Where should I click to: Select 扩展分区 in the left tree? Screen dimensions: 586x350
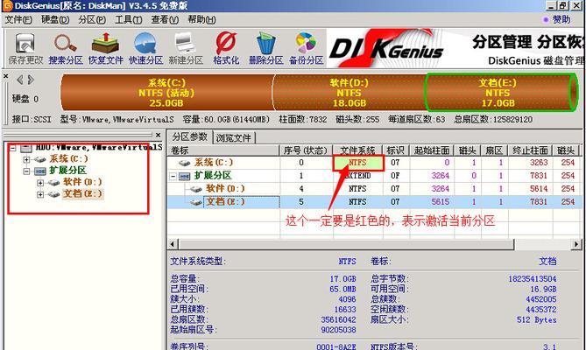click(67, 171)
